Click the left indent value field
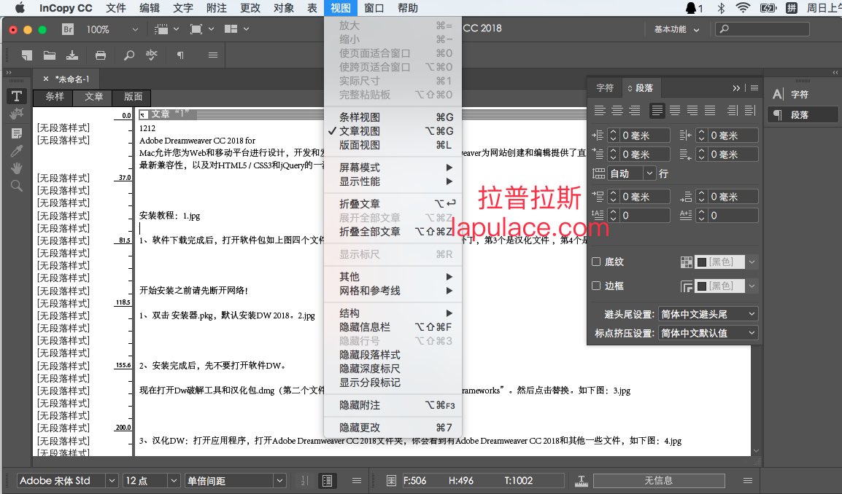The width and height of the screenshot is (842, 494). (644, 136)
